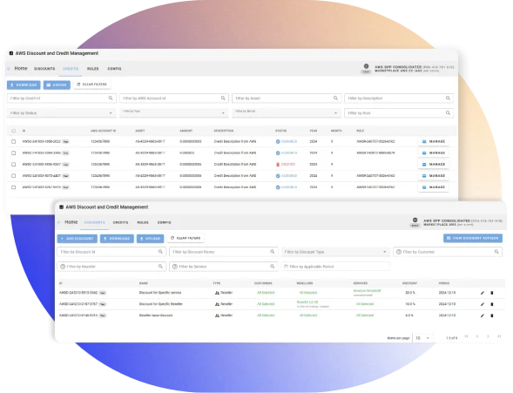Open Config tab in Discounts window
The width and height of the screenshot is (513, 393).
point(164,222)
